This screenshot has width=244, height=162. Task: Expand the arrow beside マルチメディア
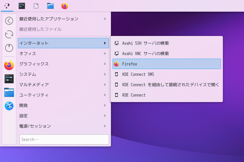pyautogui.click(x=105, y=85)
